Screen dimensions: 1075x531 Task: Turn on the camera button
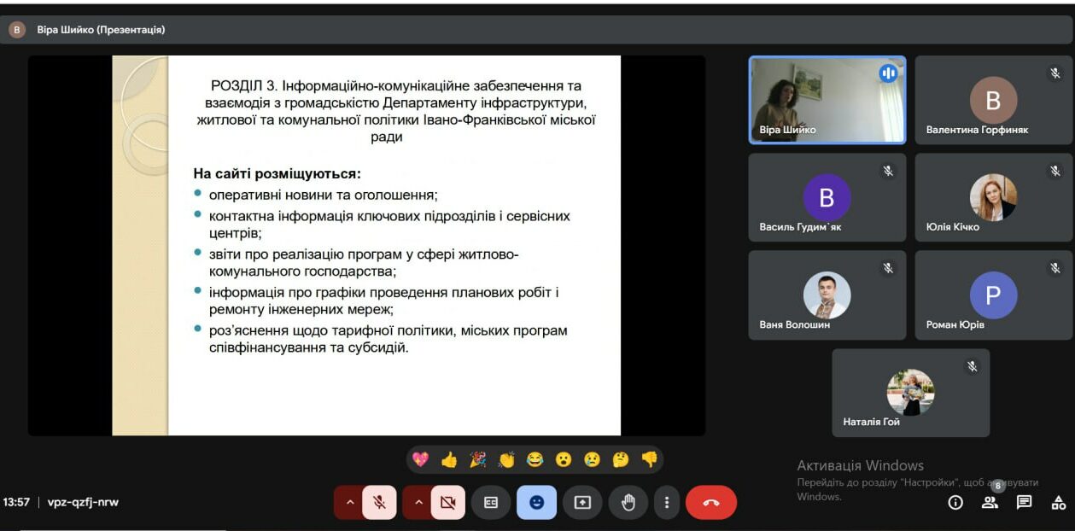[x=447, y=503]
